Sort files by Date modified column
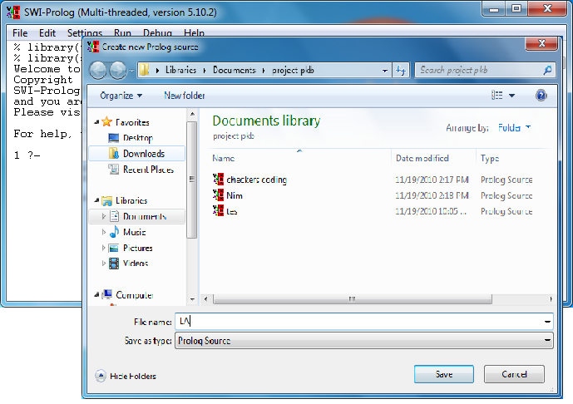The height and width of the screenshot is (404, 573). [x=422, y=158]
